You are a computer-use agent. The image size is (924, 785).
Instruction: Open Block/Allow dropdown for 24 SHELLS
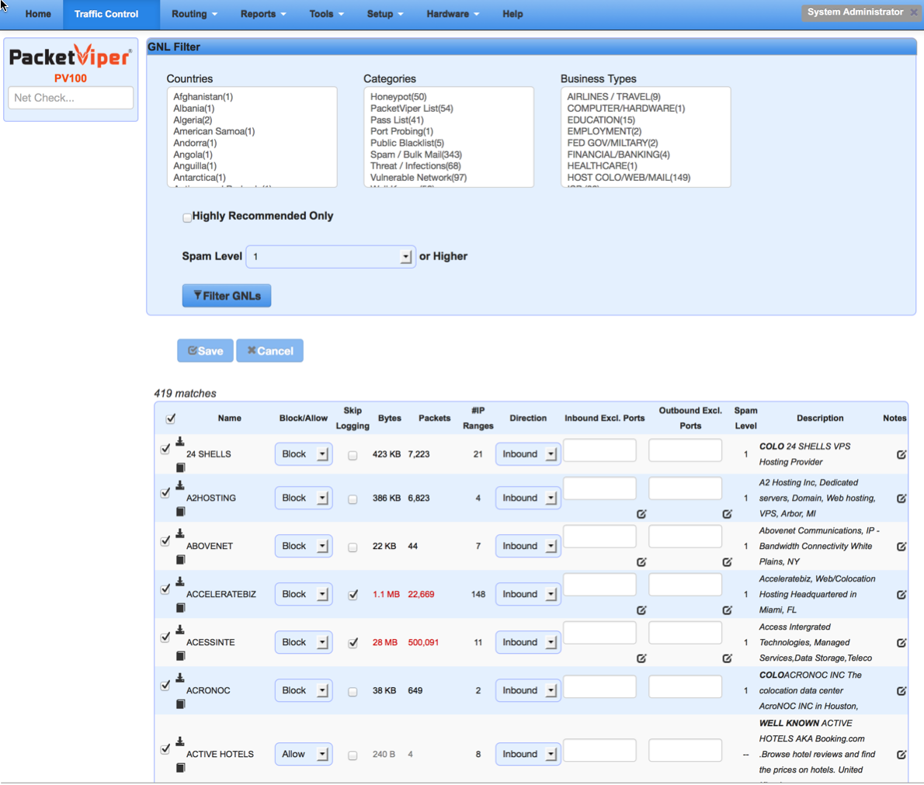pos(304,454)
